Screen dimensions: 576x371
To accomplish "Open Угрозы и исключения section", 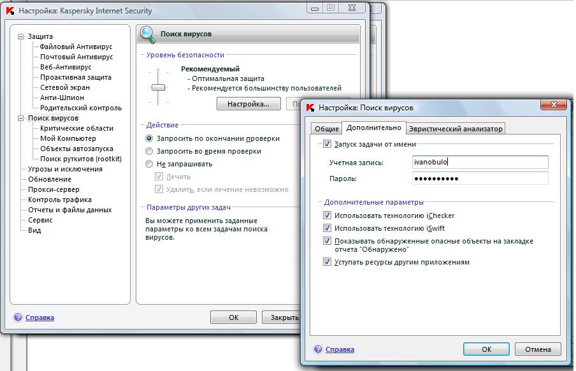I will point(66,169).
